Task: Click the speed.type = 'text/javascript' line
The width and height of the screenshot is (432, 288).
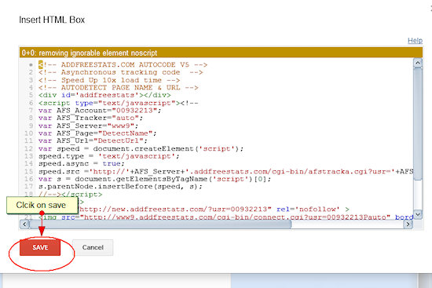Action: point(109,156)
